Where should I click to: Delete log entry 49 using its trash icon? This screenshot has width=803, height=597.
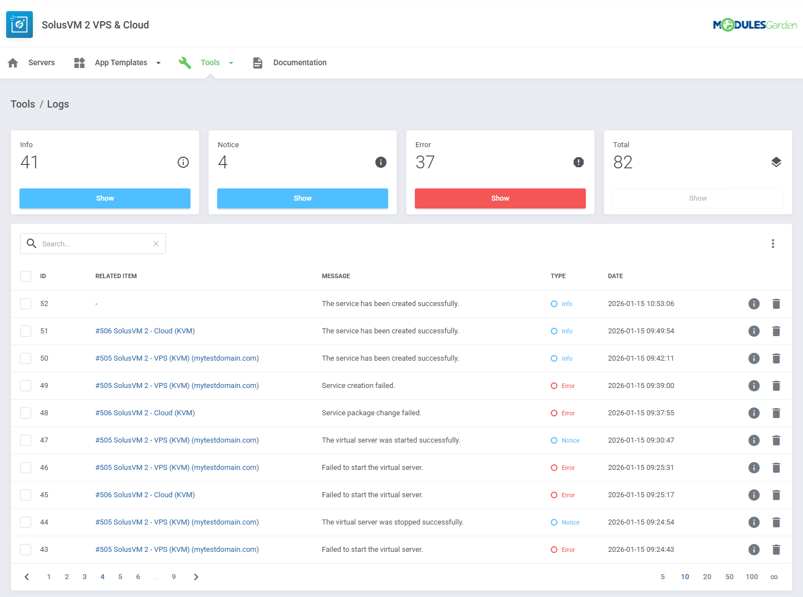click(x=776, y=385)
